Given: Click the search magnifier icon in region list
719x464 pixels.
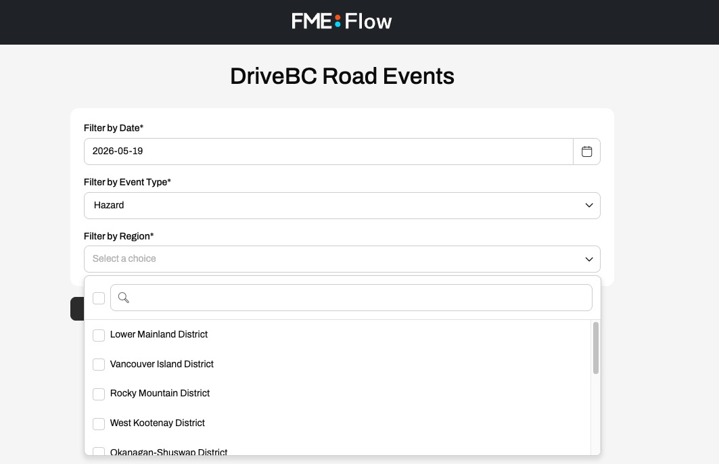Looking at the screenshot, I should tap(123, 298).
